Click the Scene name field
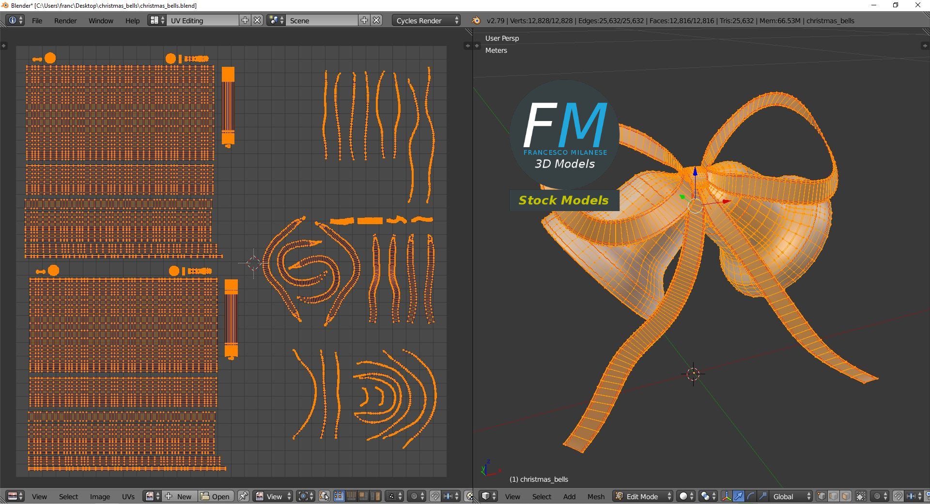930x504 pixels. coord(322,20)
